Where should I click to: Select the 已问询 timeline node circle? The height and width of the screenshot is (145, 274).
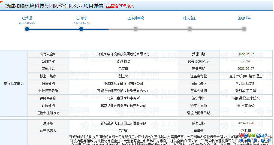coord(81,29)
